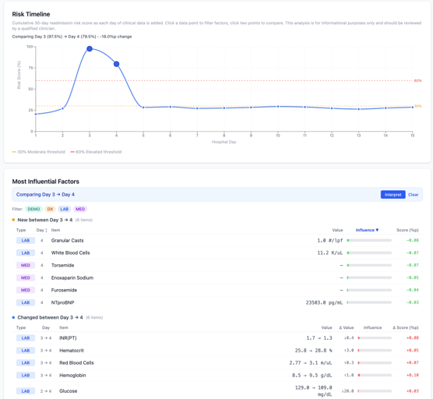This screenshot has height=399, width=433.
Task: Sort by the Influence column header
Action: point(367,230)
